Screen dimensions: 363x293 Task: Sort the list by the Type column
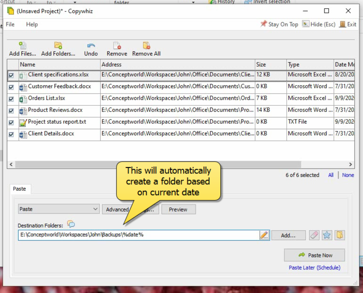310,64
